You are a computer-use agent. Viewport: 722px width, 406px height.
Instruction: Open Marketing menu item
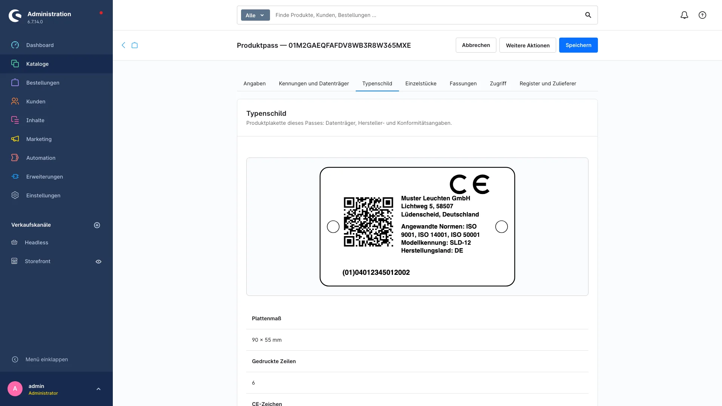[x=56, y=139]
